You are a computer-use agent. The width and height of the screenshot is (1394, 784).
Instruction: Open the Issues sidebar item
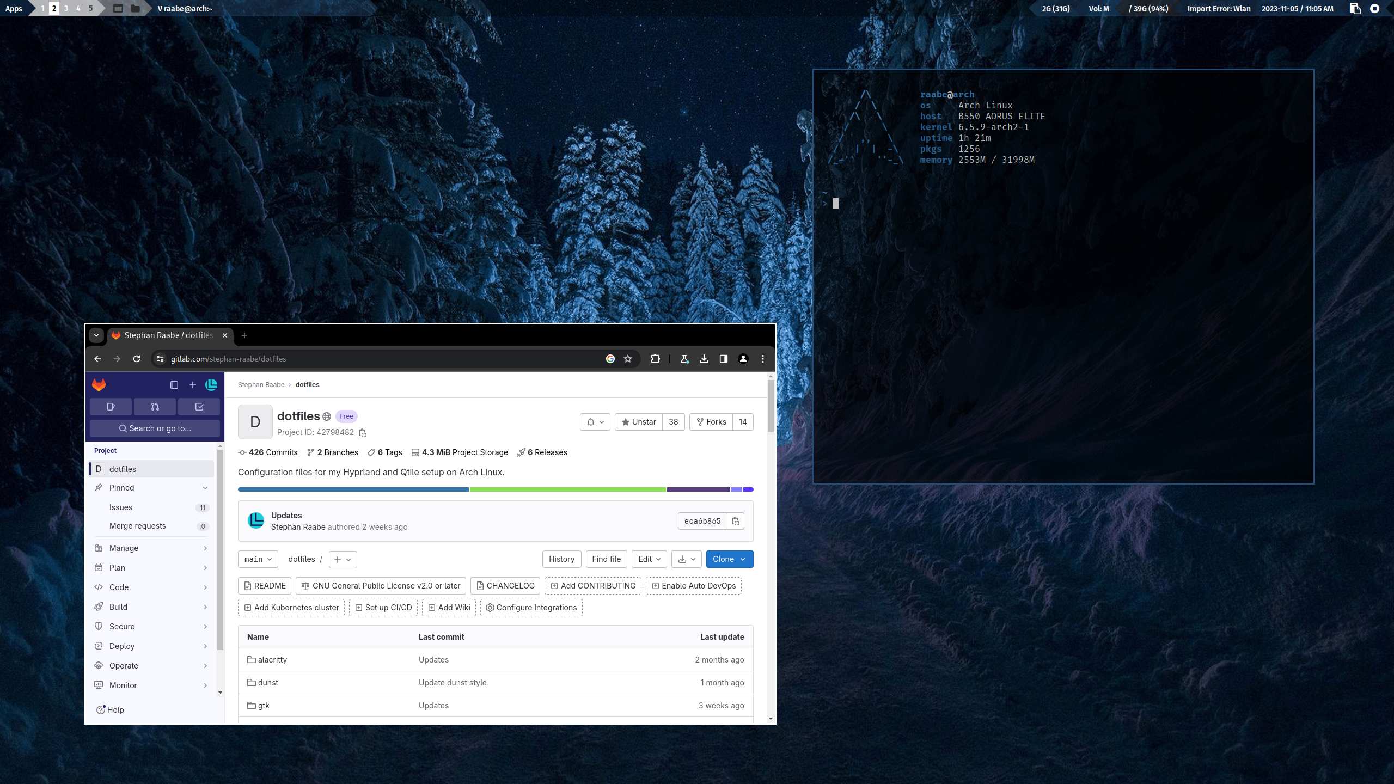pyautogui.click(x=121, y=507)
